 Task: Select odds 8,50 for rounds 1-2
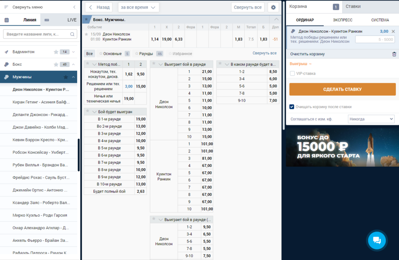pyautogui.click(x=273, y=72)
